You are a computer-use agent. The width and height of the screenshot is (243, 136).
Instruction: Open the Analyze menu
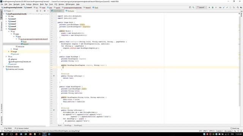click(x=29, y=4)
